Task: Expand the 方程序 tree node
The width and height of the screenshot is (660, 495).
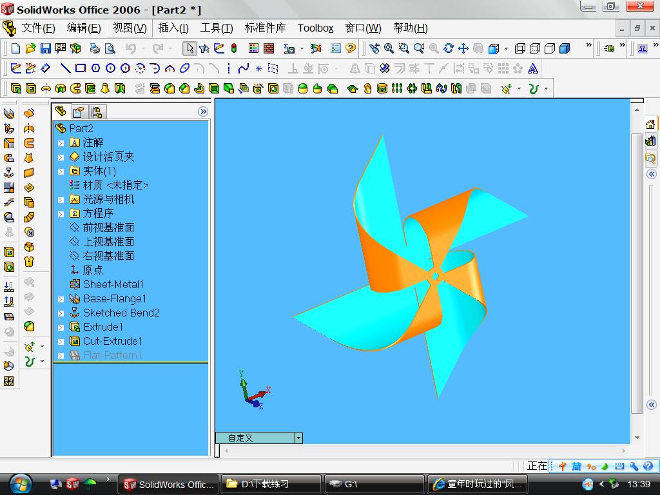Action: point(61,214)
